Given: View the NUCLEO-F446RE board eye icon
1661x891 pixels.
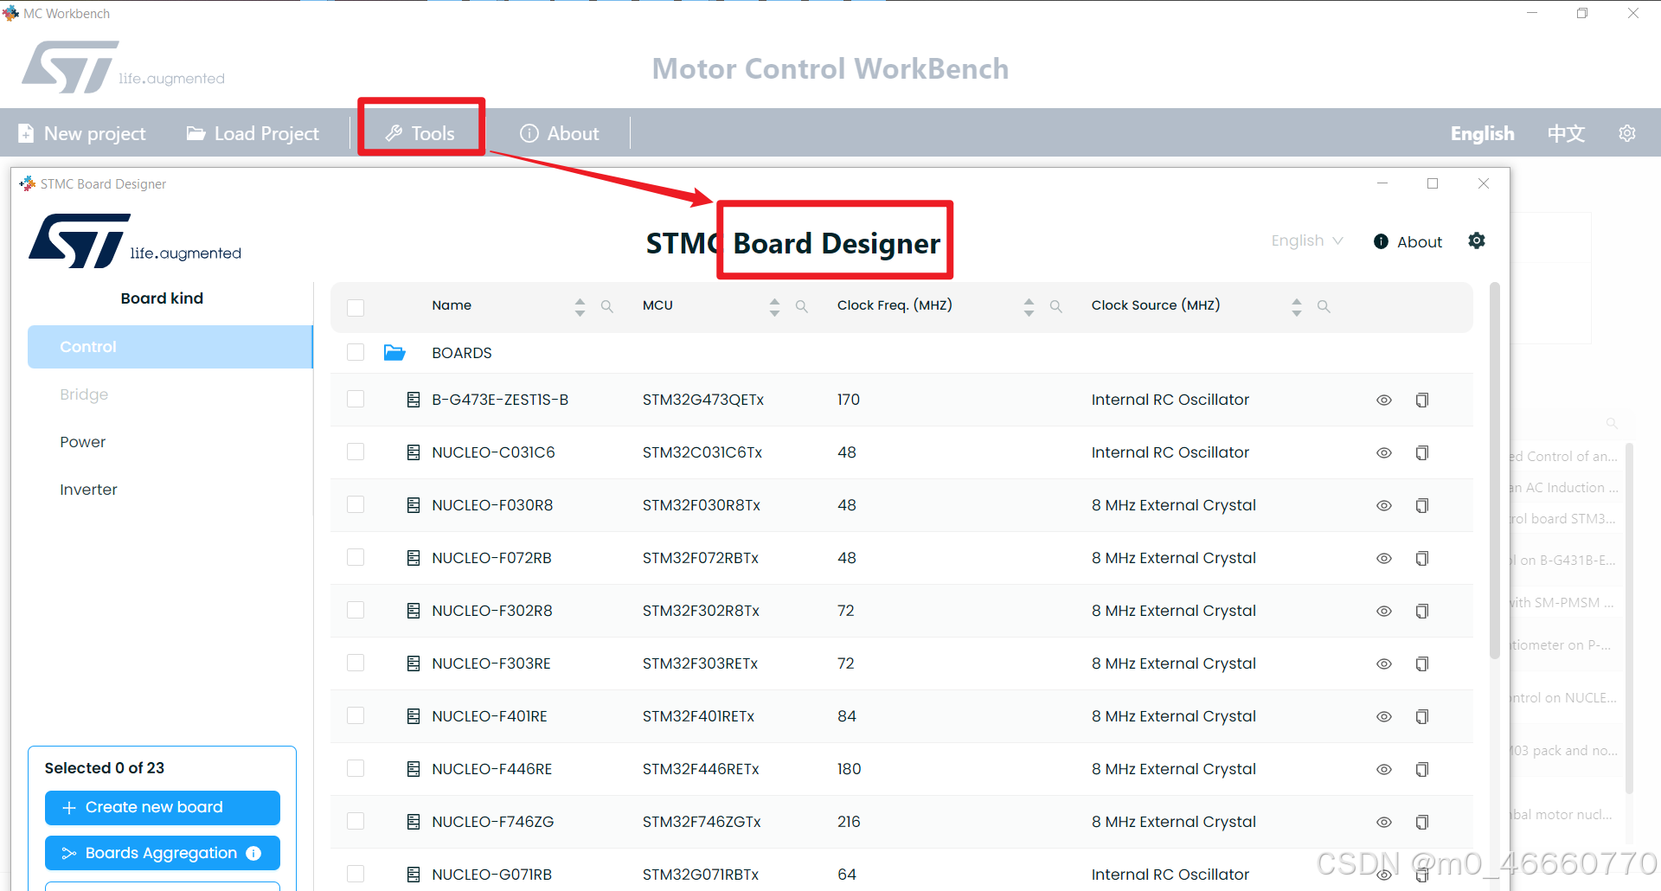Looking at the screenshot, I should (x=1384, y=769).
